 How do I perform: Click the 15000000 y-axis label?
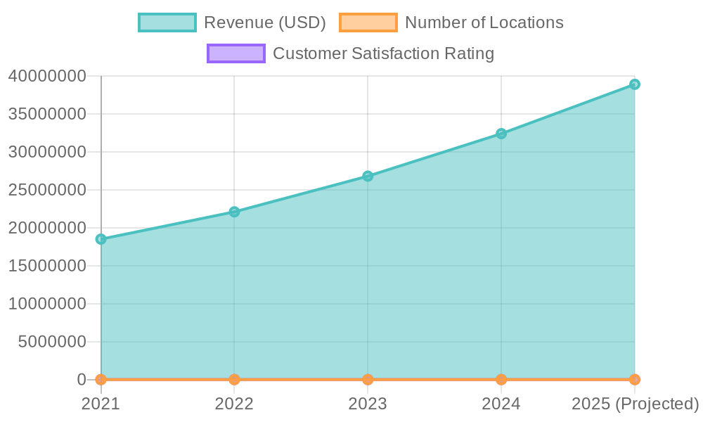coord(47,266)
